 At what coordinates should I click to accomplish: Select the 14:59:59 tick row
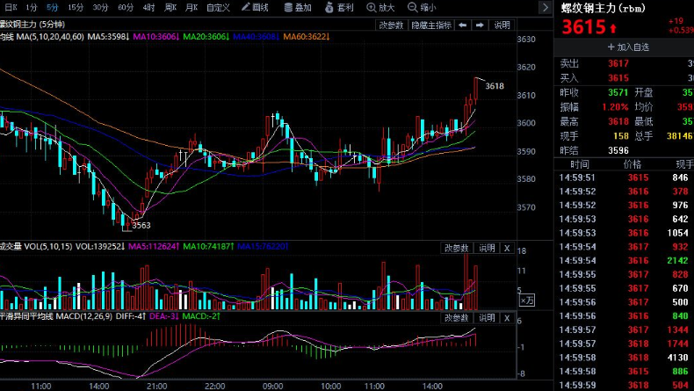pos(624,385)
